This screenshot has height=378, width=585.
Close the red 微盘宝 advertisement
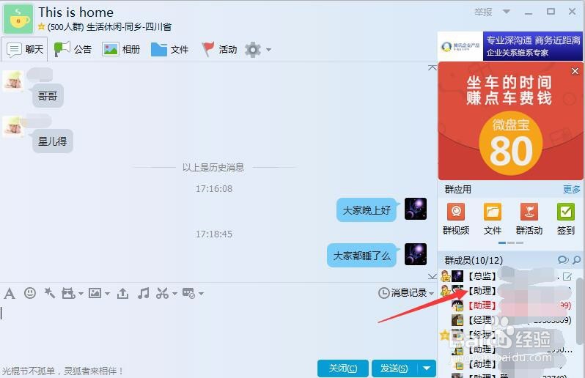tap(575, 71)
